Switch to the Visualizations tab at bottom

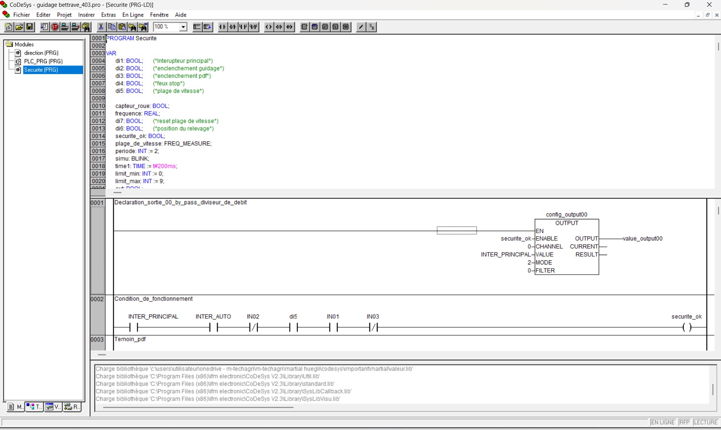click(53, 407)
